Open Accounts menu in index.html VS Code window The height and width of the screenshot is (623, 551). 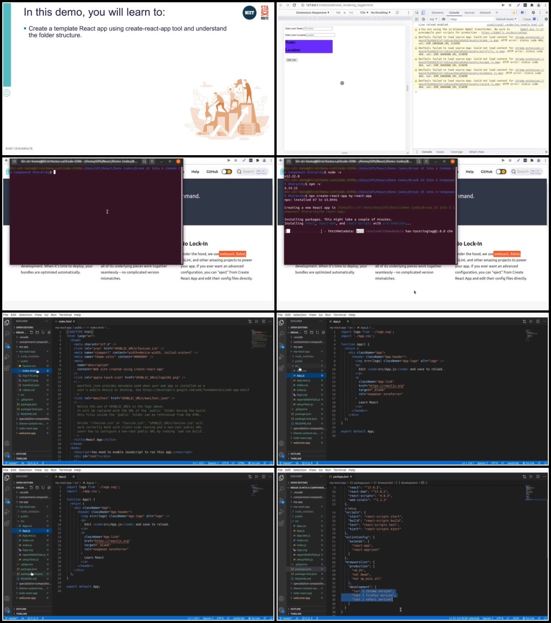pyautogui.click(x=7, y=443)
